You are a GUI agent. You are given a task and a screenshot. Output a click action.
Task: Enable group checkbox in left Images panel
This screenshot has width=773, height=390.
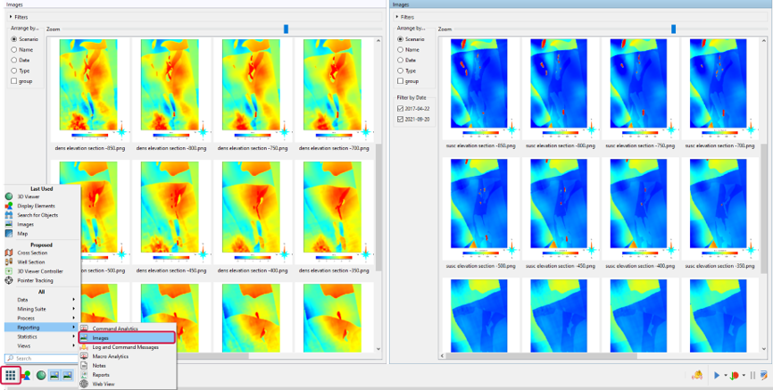click(14, 81)
